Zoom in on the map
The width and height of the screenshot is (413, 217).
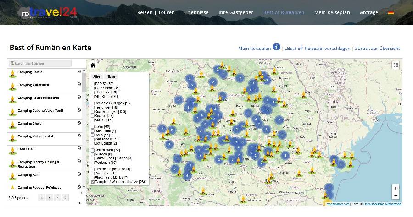point(396,188)
